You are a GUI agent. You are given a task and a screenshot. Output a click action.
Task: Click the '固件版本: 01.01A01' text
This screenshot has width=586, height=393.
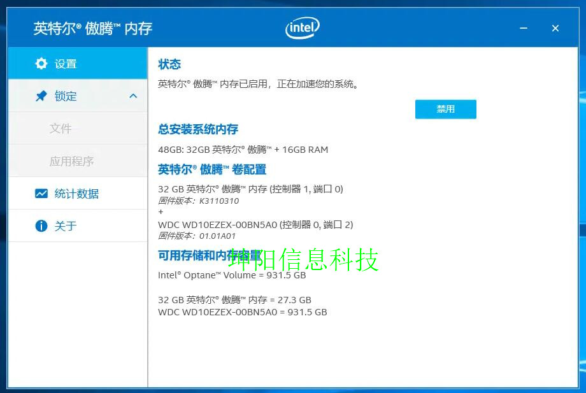(x=197, y=236)
